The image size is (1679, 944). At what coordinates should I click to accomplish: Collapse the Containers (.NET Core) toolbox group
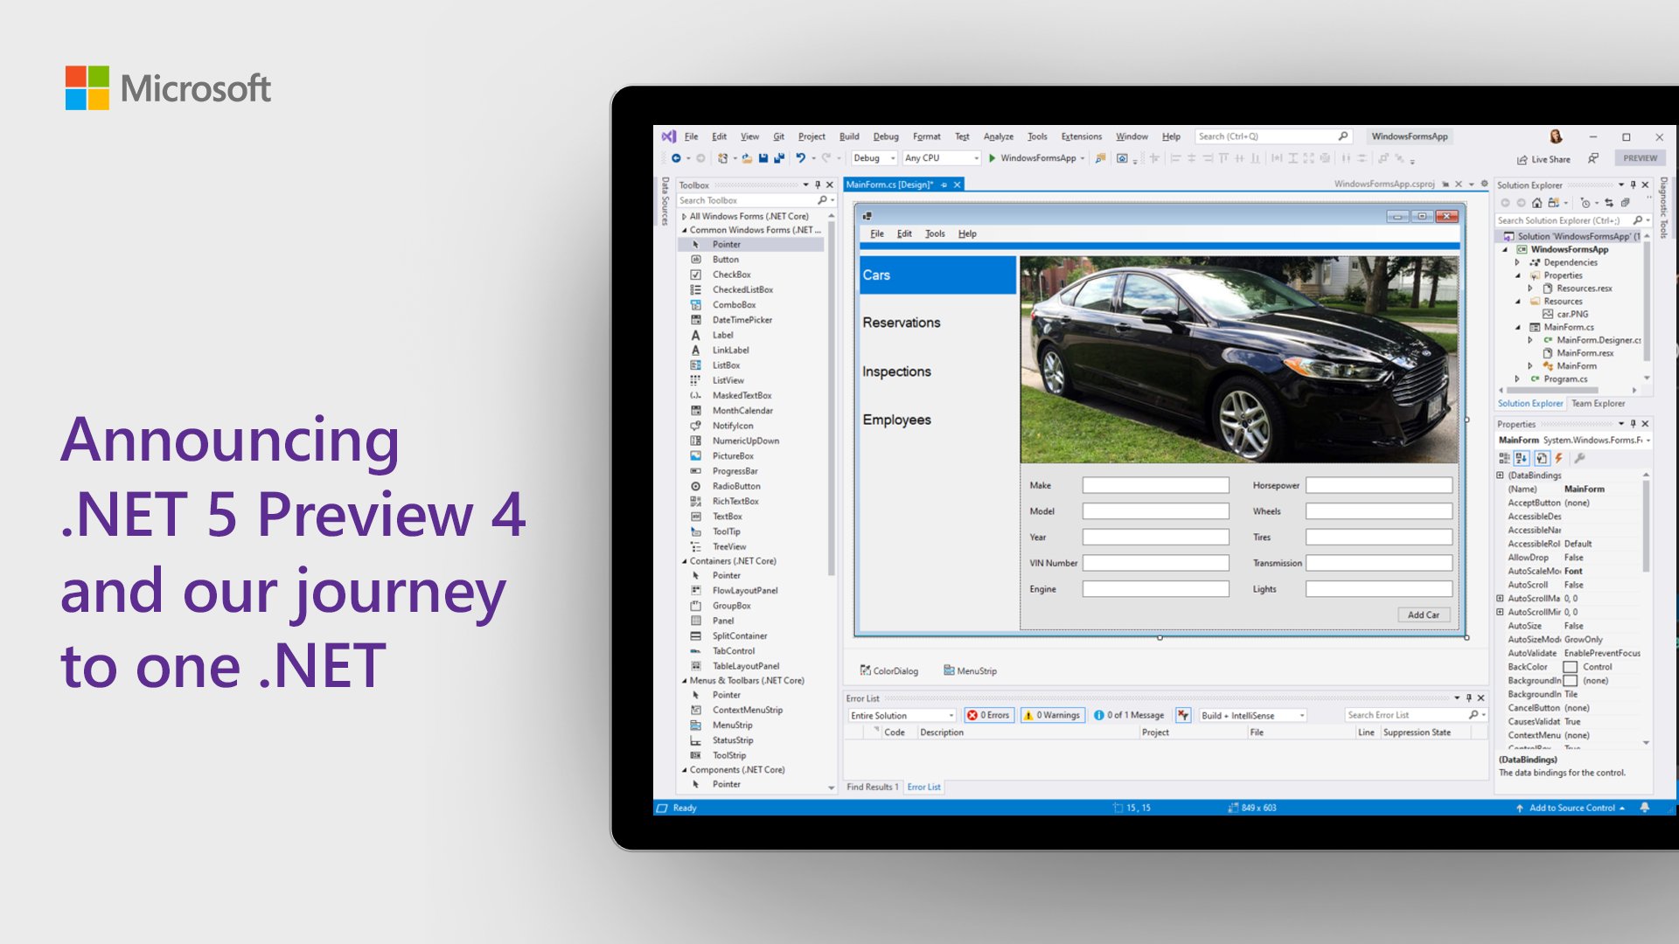[685, 561]
